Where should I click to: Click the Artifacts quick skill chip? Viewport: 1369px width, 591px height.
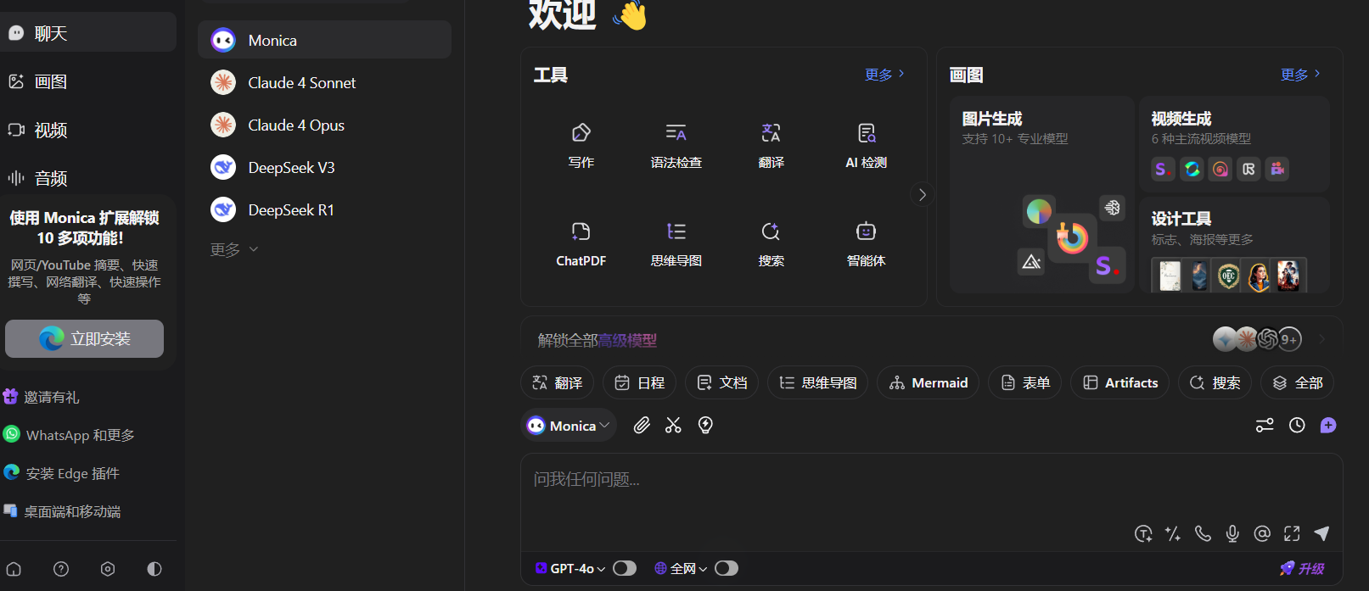pyautogui.click(x=1119, y=382)
